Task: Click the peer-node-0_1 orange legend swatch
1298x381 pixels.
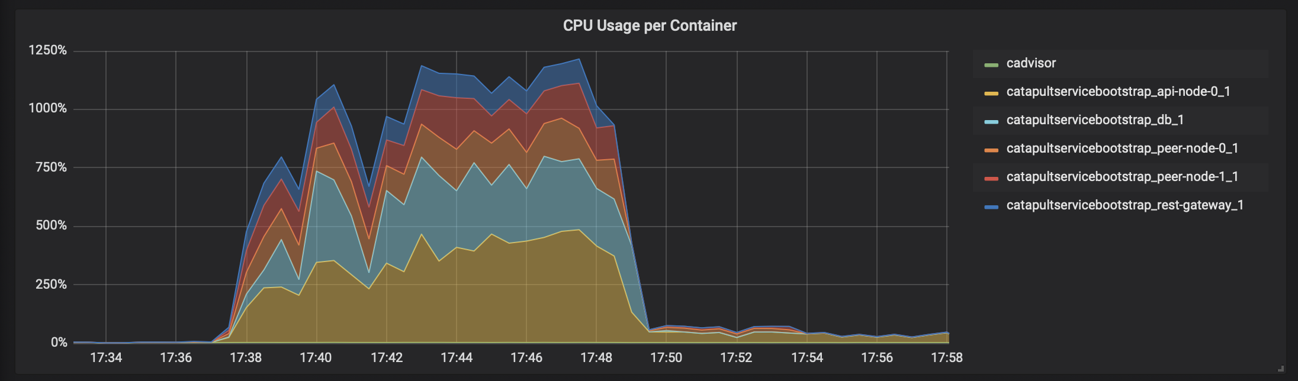Action: (991, 150)
